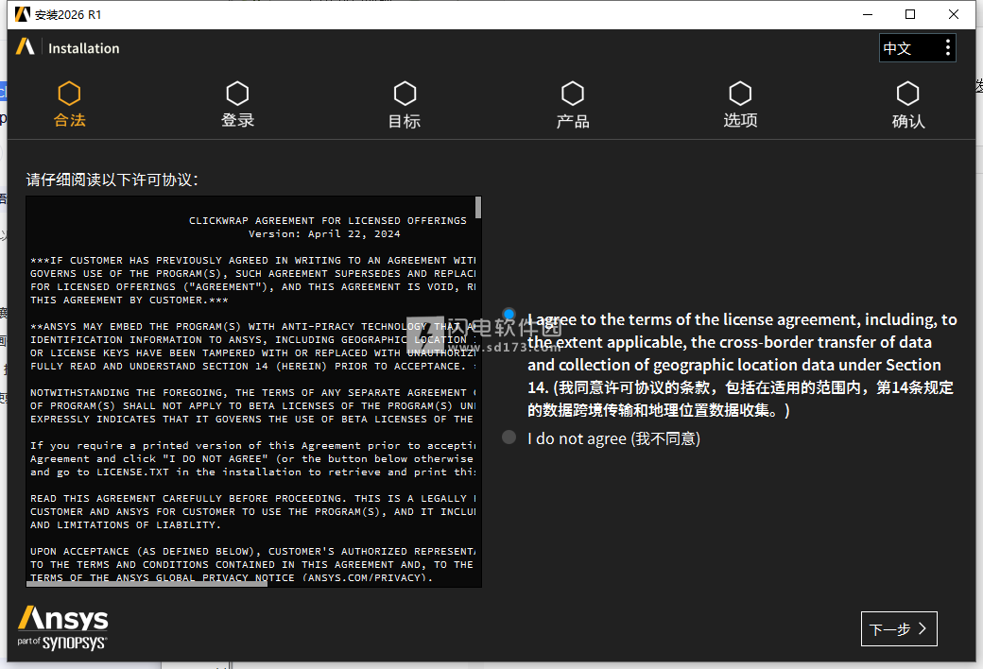Click the 确认 step hexagon icon
The width and height of the screenshot is (983, 669).
(x=908, y=94)
